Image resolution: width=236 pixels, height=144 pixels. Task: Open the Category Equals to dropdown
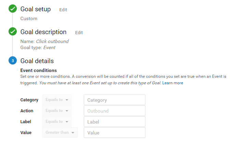pos(57,100)
